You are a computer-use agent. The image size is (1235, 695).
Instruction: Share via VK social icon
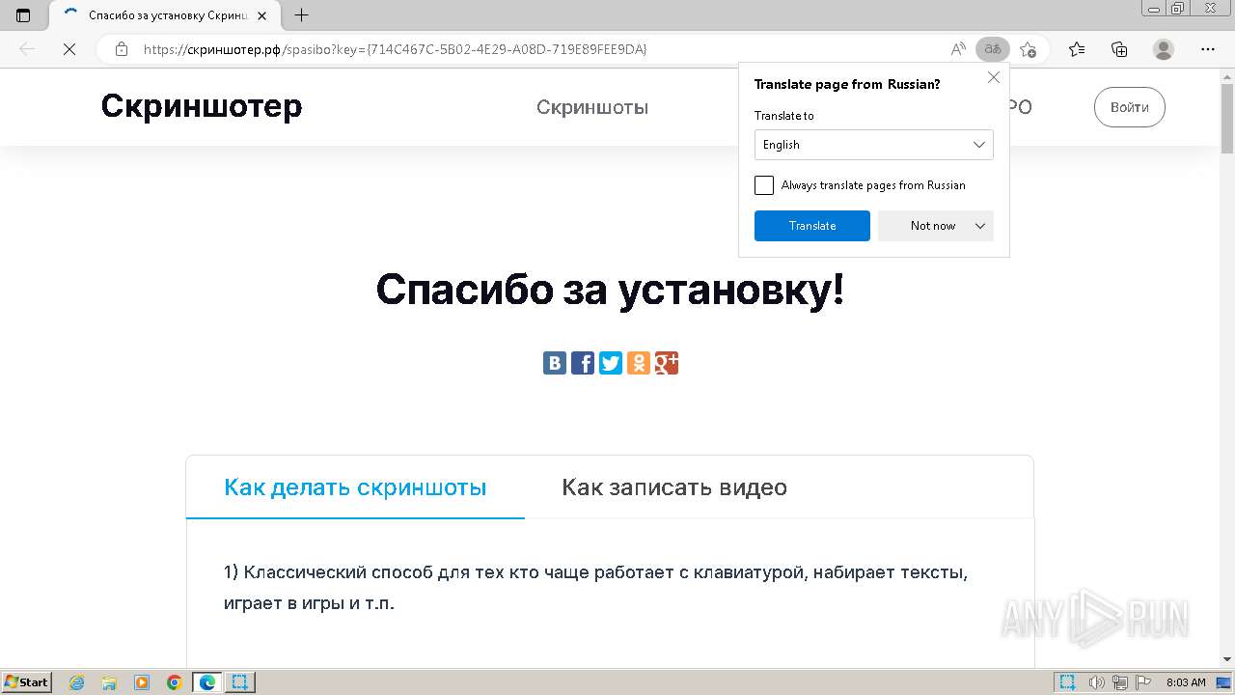(555, 363)
